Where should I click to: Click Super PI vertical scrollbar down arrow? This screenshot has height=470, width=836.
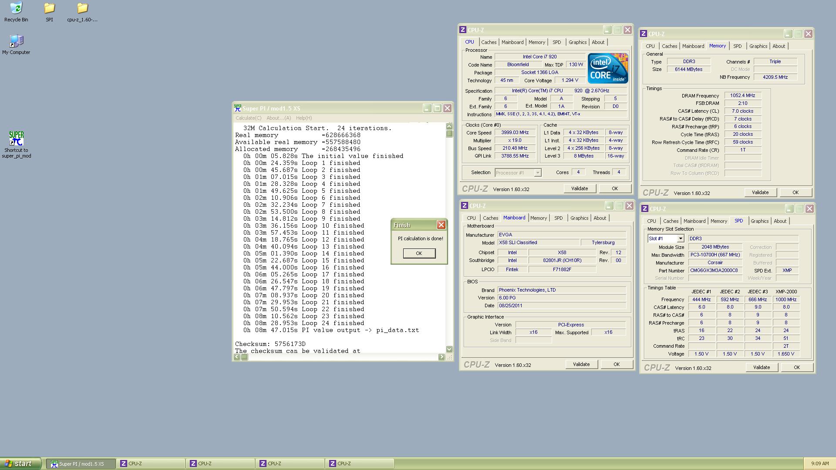[x=449, y=349]
